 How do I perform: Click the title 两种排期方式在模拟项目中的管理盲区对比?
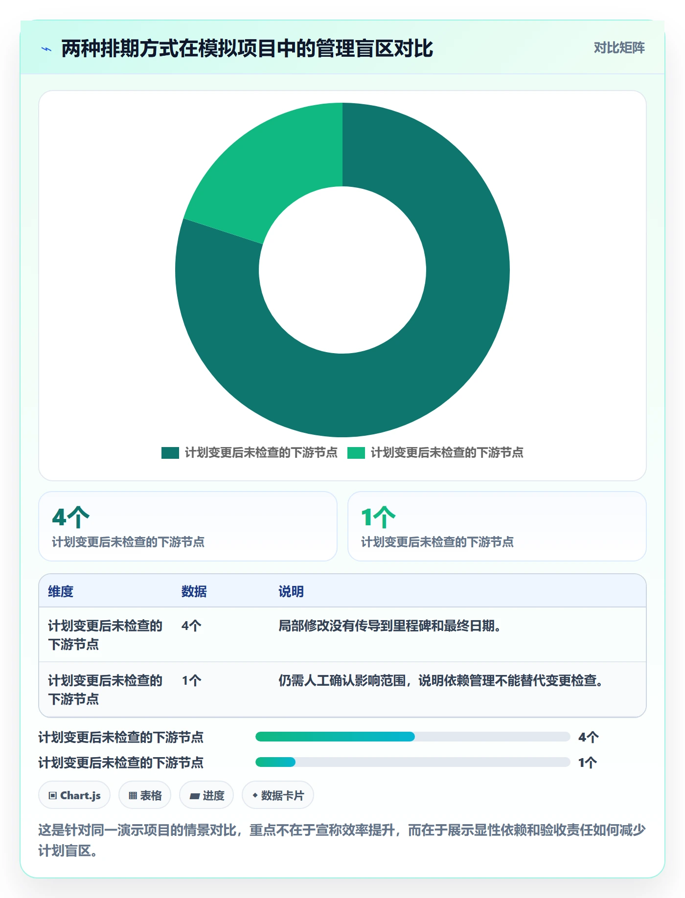pyautogui.click(x=247, y=48)
